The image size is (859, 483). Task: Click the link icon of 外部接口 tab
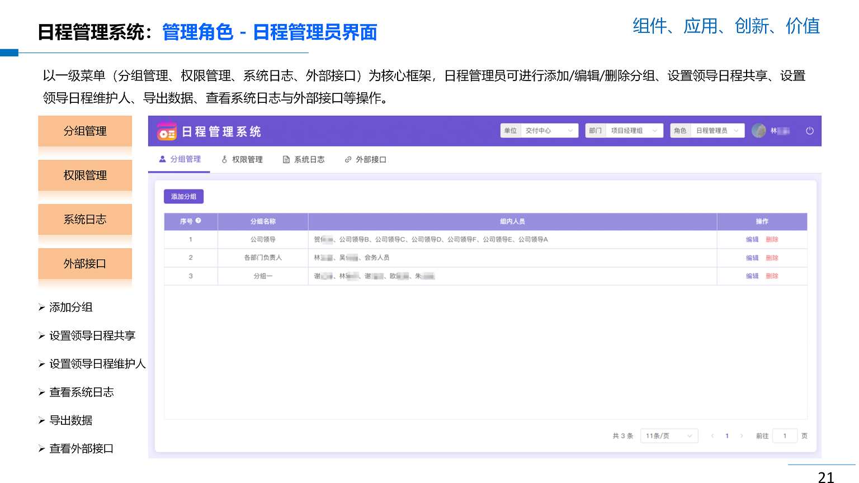[x=348, y=160]
